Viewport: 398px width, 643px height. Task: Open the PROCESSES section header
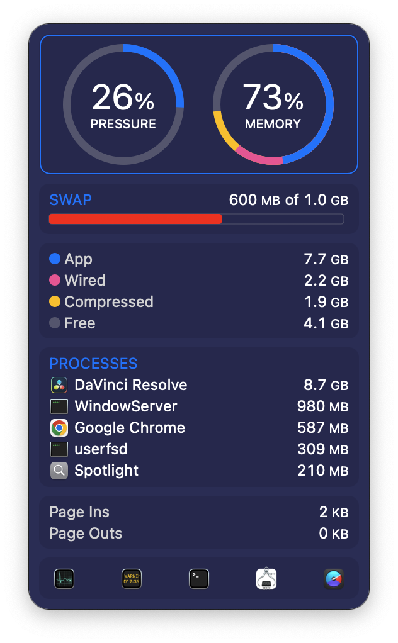94,364
